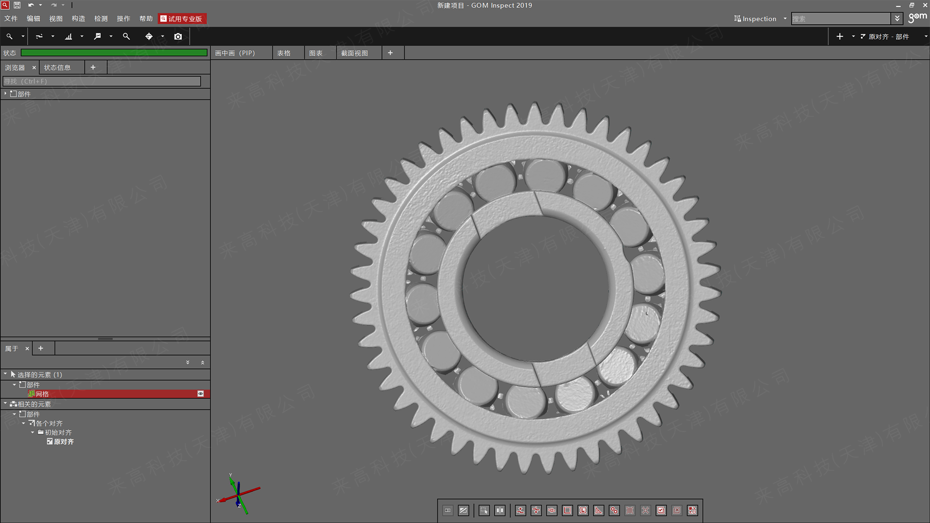Viewport: 930px width, 523px height.
Task: Toggle the diagonal-slash display mode icon at the left of the bottom toolbar
Action: click(463, 510)
